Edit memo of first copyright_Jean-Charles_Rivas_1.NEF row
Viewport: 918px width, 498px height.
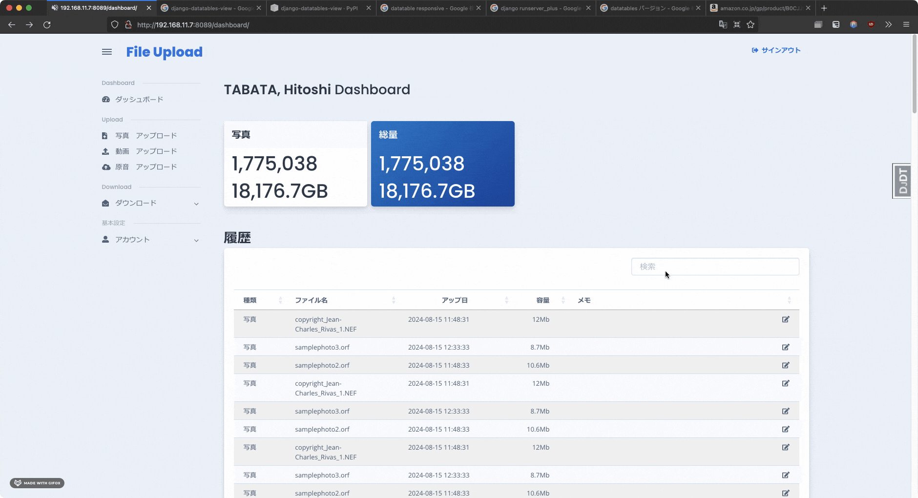786,319
